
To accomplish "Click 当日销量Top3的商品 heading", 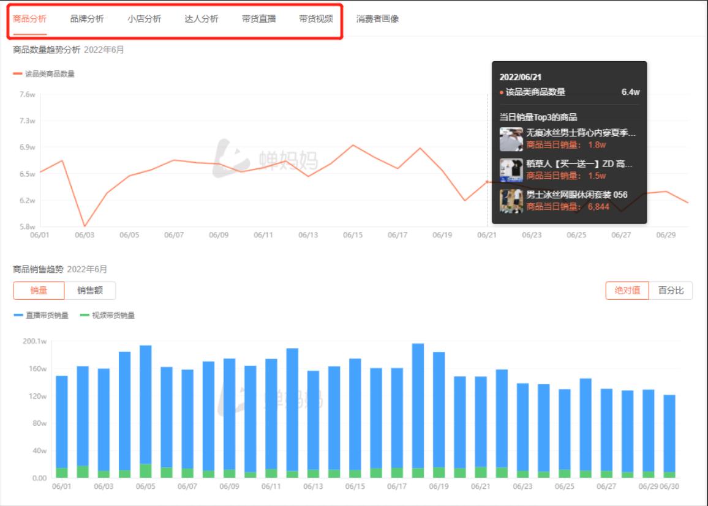I will 538,117.
